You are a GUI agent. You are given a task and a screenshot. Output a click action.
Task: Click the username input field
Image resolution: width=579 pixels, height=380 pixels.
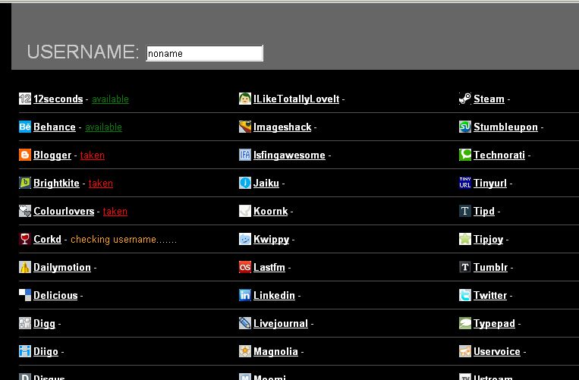coord(204,53)
